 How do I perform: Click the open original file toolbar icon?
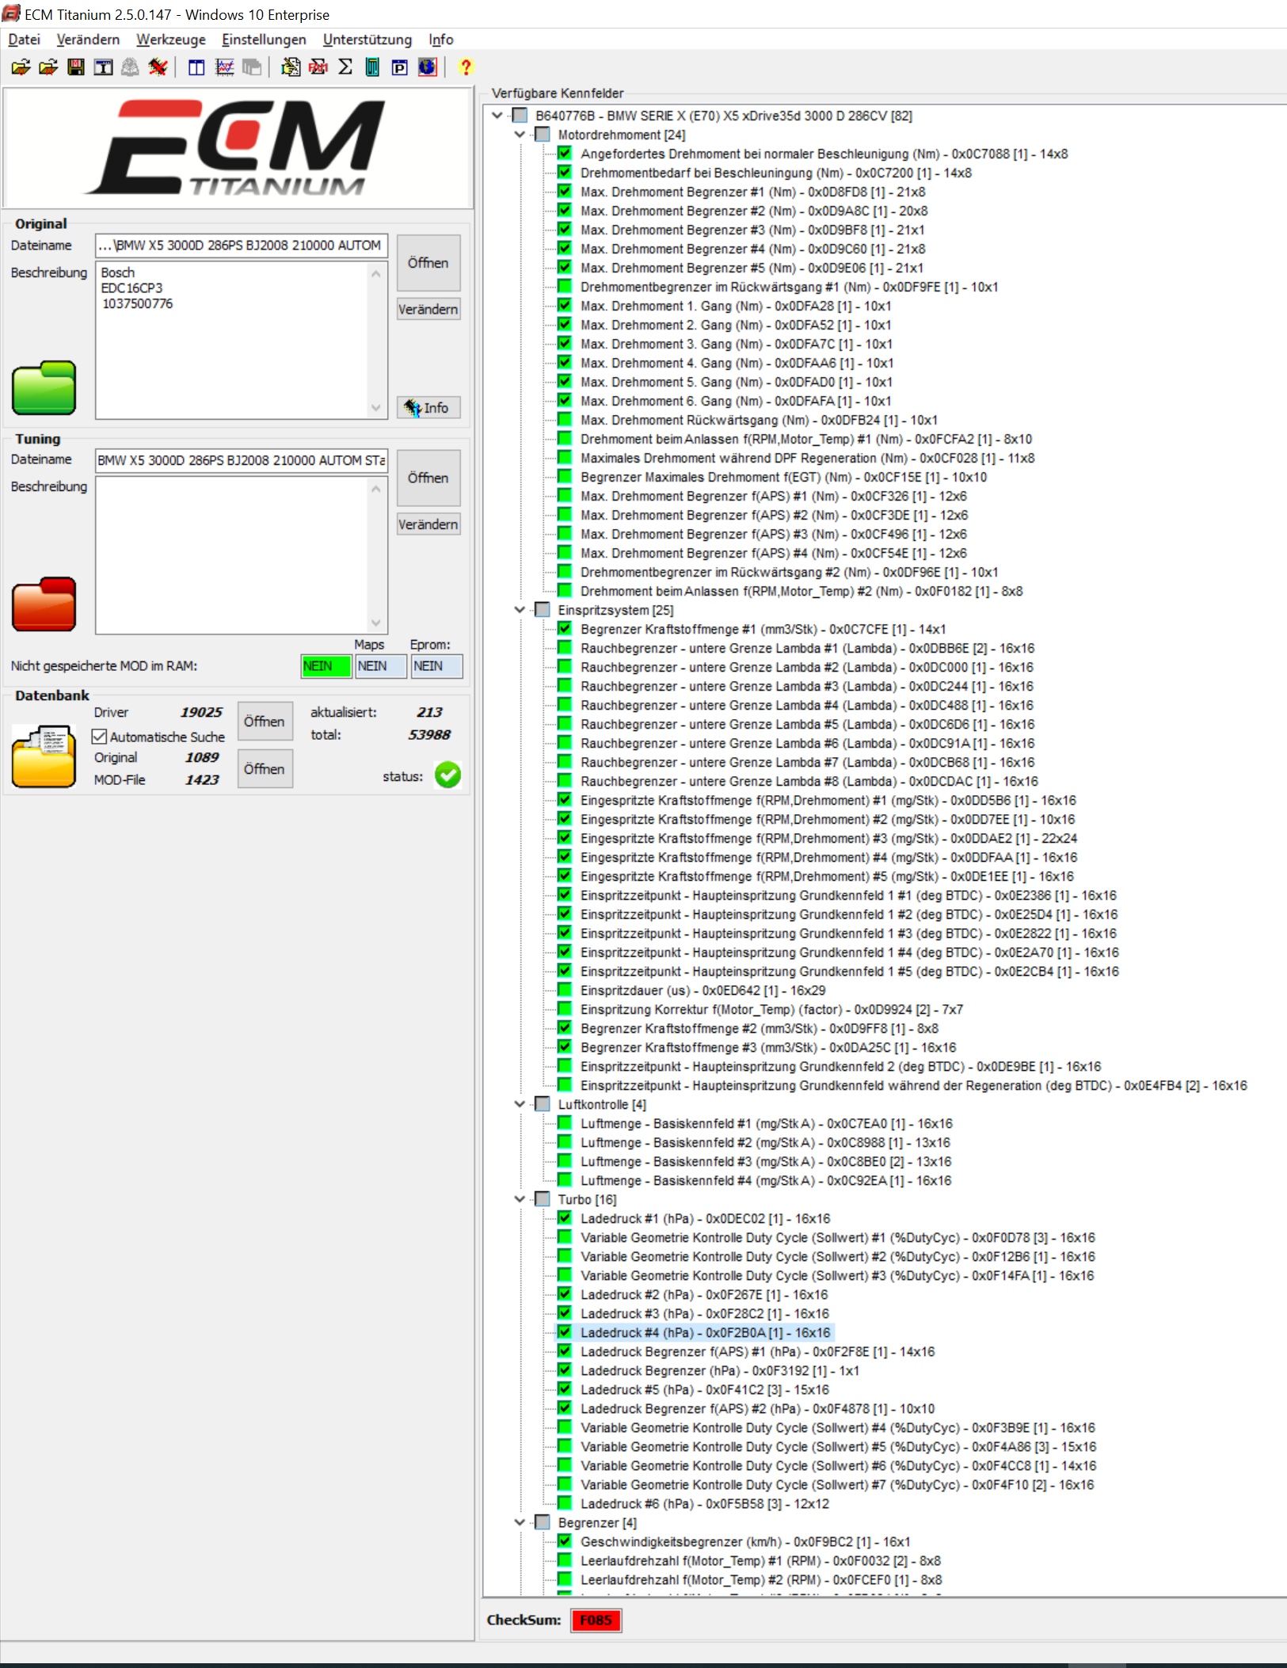(21, 67)
